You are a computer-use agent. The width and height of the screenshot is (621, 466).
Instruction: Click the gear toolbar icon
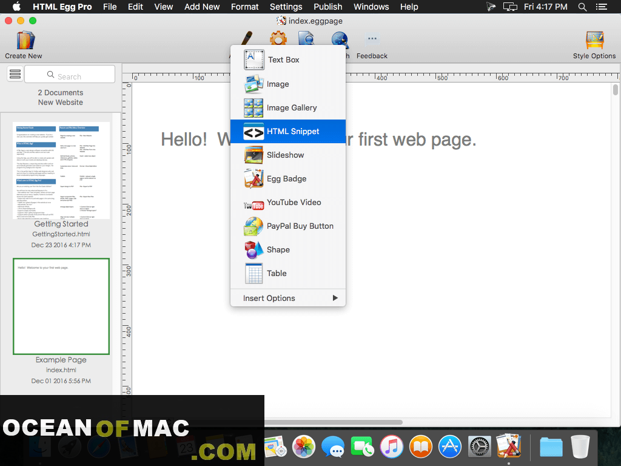point(278,38)
